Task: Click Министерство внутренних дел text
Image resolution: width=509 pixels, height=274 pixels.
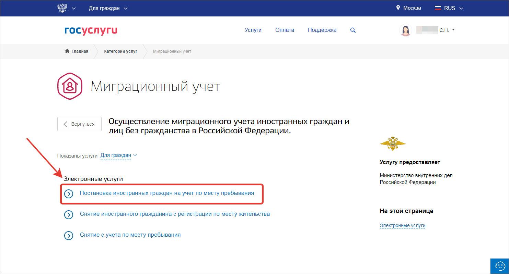Action: coord(416,179)
